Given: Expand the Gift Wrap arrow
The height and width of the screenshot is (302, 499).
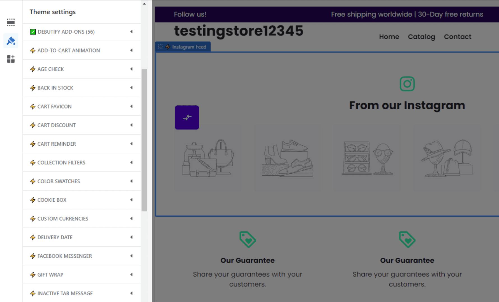Looking at the screenshot, I should click(x=131, y=275).
